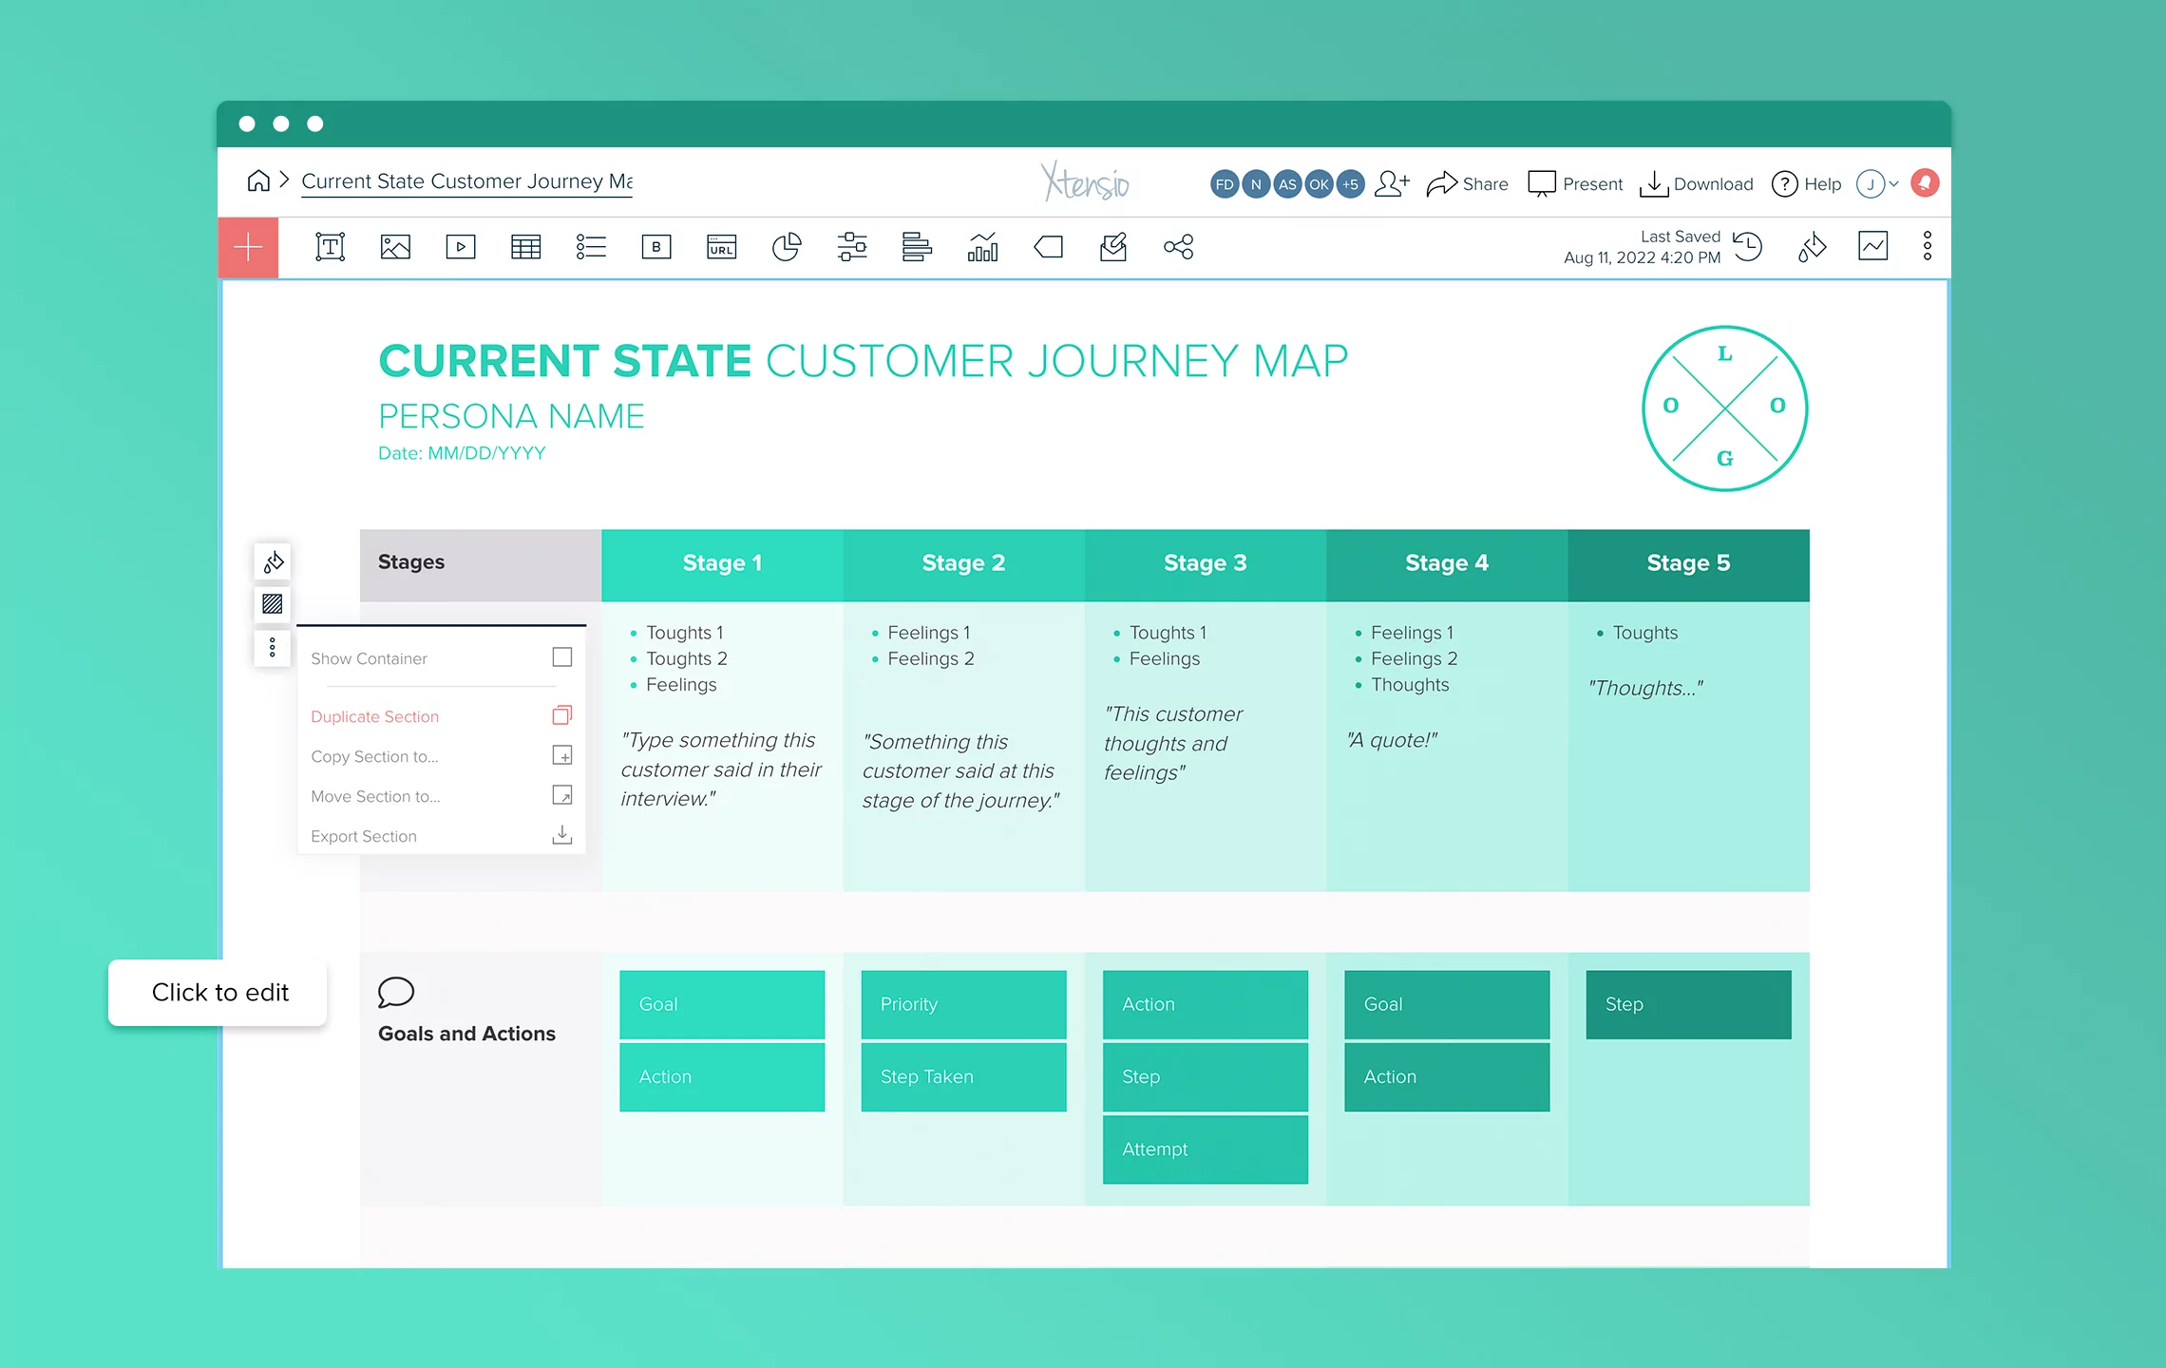Expand the section options three-dot menu in sidebar
Image resolution: width=2166 pixels, height=1368 pixels.
tap(273, 647)
